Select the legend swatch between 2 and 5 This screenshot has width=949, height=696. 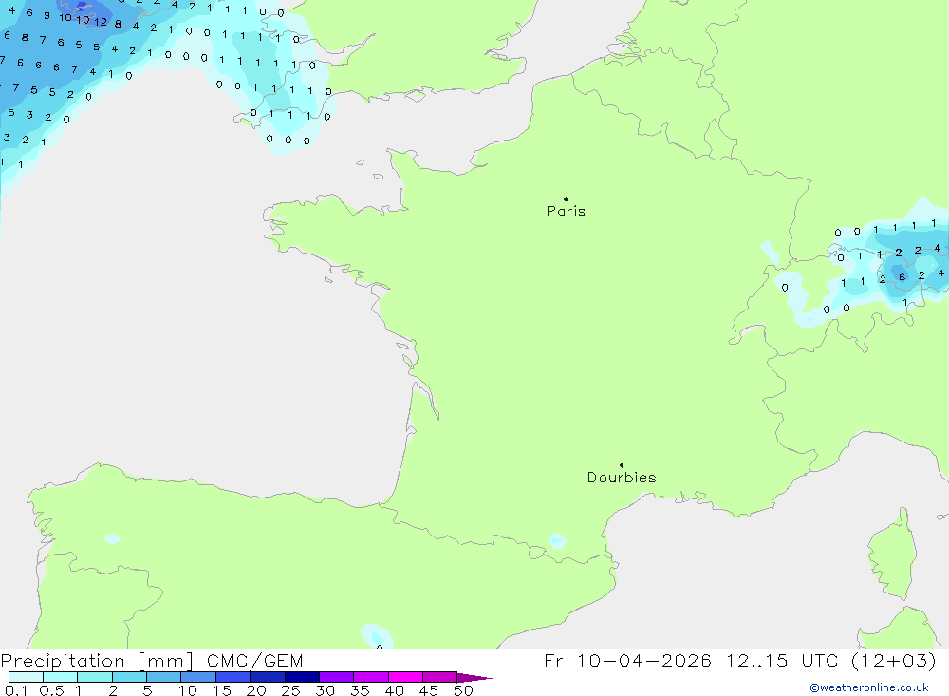point(129,677)
